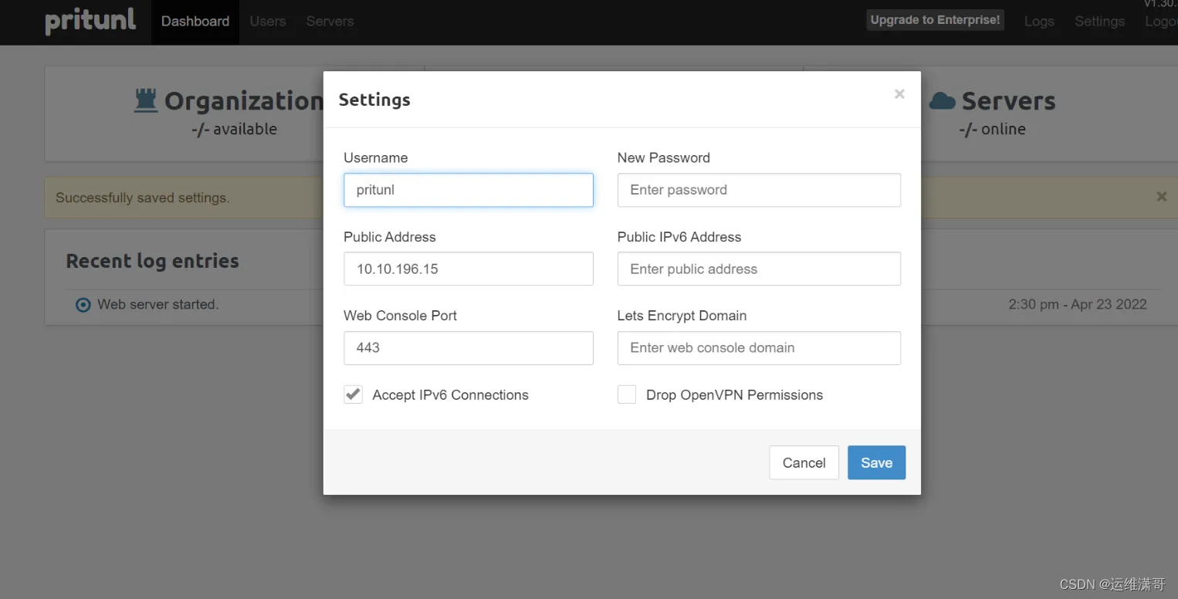Screen dimensions: 1178x599
Task: Click the '-/- online' servers count
Action: tap(992, 129)
